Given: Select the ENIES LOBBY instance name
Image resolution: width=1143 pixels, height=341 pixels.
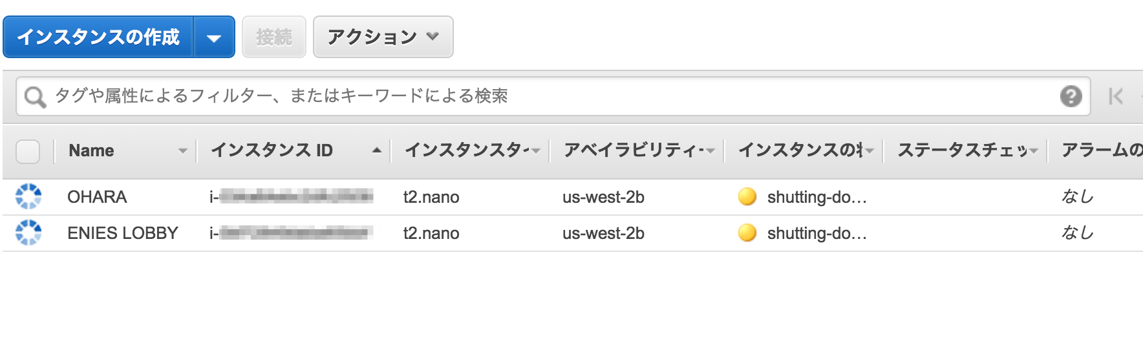Looking at the screenshot, I should (x=123, y=233).
